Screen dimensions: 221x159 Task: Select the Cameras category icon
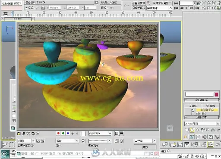[x=202, y=130]
